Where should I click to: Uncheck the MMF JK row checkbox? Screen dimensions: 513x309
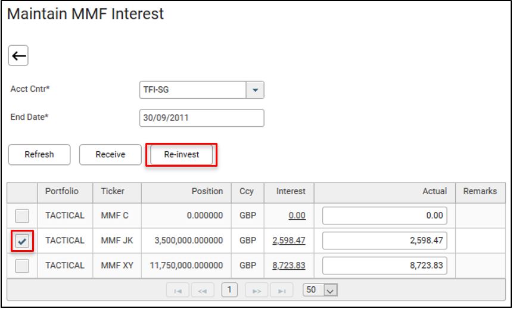pos(22,241)
